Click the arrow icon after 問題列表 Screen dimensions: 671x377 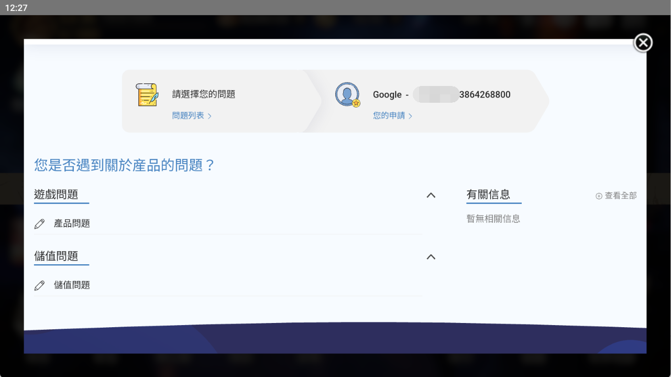point(210,116)
